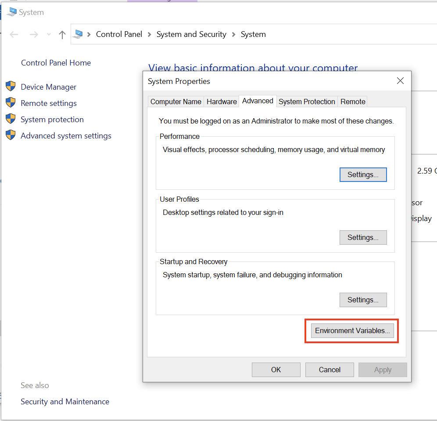Switch to Remote tab

[353, 102]
